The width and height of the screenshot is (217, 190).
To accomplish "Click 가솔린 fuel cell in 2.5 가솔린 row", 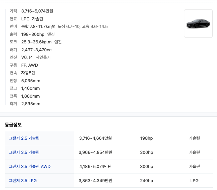I will pos(194,138).
